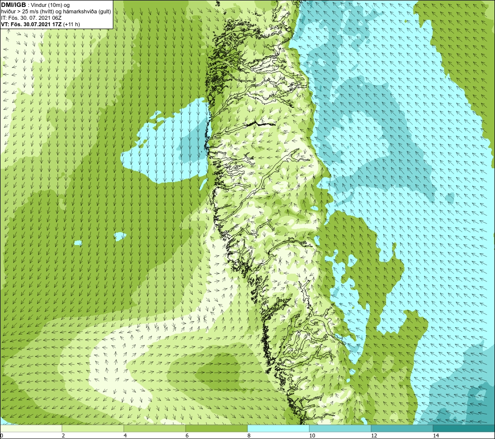This screenshot has width=495, height=439.
Task: Click the '(+11 h)' forecast offset text
Action: (72, 24)
